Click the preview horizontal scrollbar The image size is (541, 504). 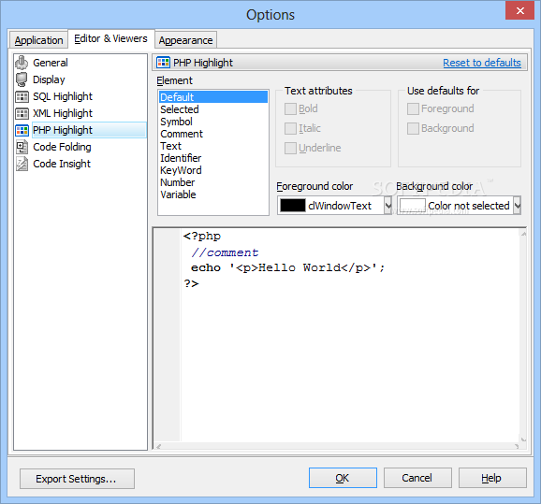tap(338, 446)
